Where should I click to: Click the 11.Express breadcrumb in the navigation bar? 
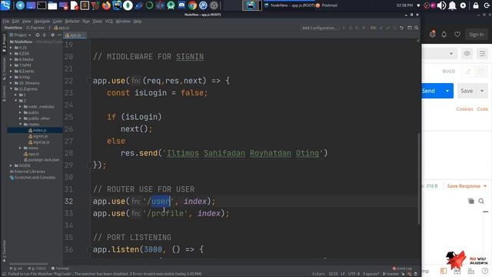(x=35, y=28)
